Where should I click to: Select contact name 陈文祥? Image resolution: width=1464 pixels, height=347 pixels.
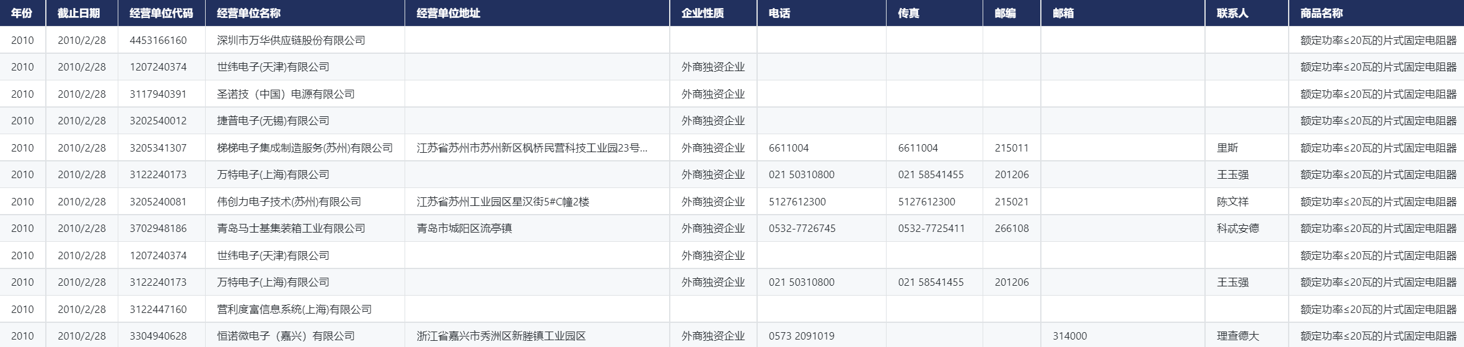click(x=1232, y=202)
